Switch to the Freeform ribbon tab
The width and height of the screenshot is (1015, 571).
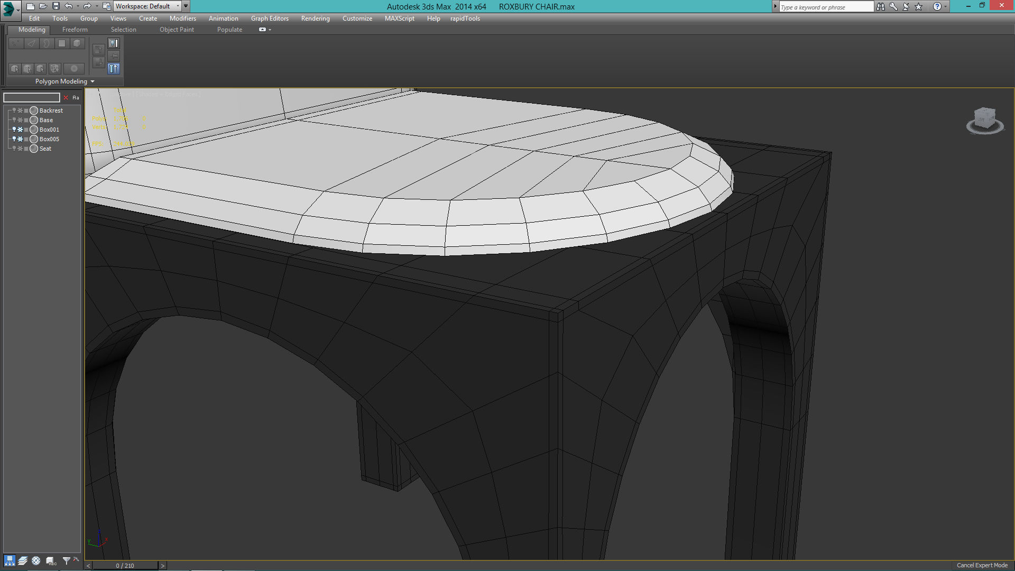tap(75, 30)
